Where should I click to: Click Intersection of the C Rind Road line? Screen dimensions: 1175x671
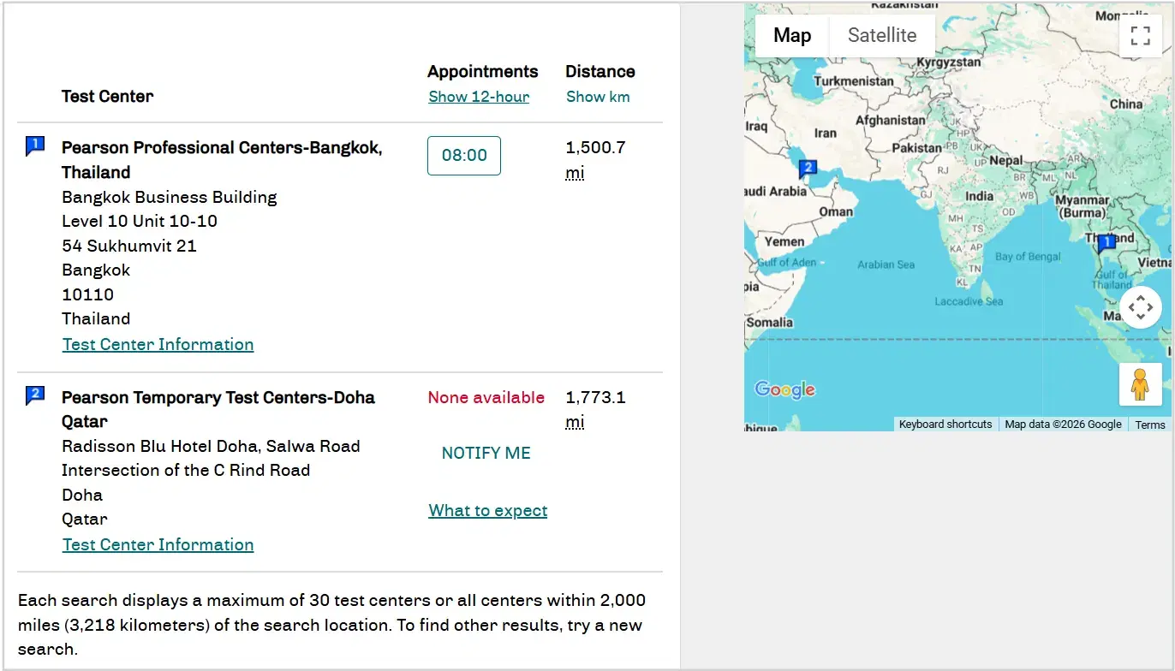tap(186, 470)
